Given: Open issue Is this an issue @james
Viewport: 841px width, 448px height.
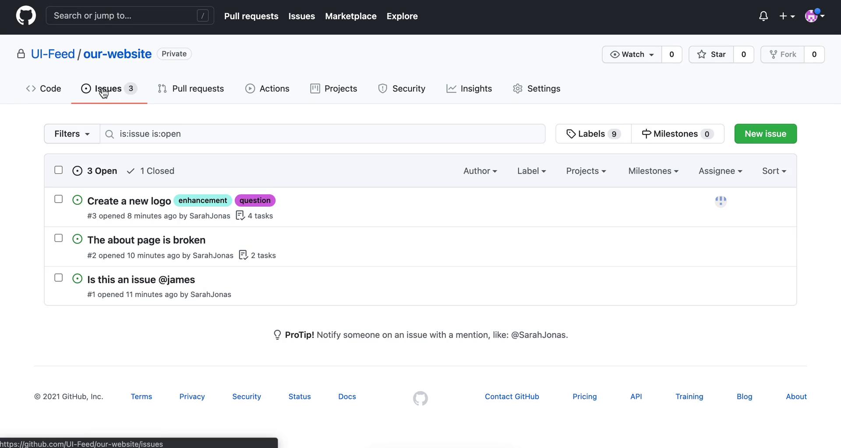Looking at the screenshot, I should [141, 279].
